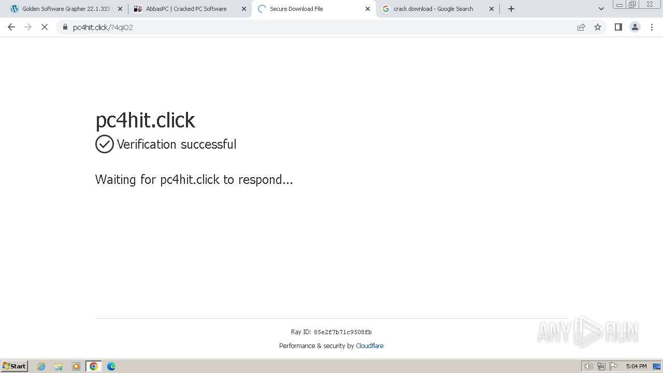
Task: Restore down the Chrome window
Action: [x=632, y=5]
